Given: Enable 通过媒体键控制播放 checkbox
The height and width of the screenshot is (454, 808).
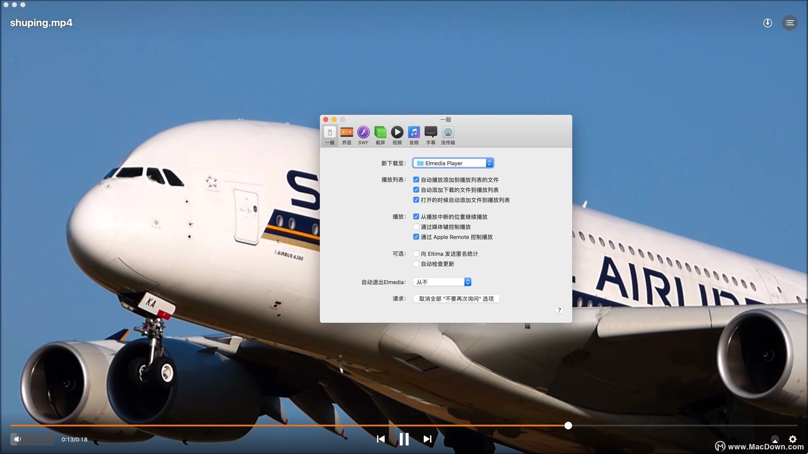Looking at the screenshot, I should (x=416, y=227).
